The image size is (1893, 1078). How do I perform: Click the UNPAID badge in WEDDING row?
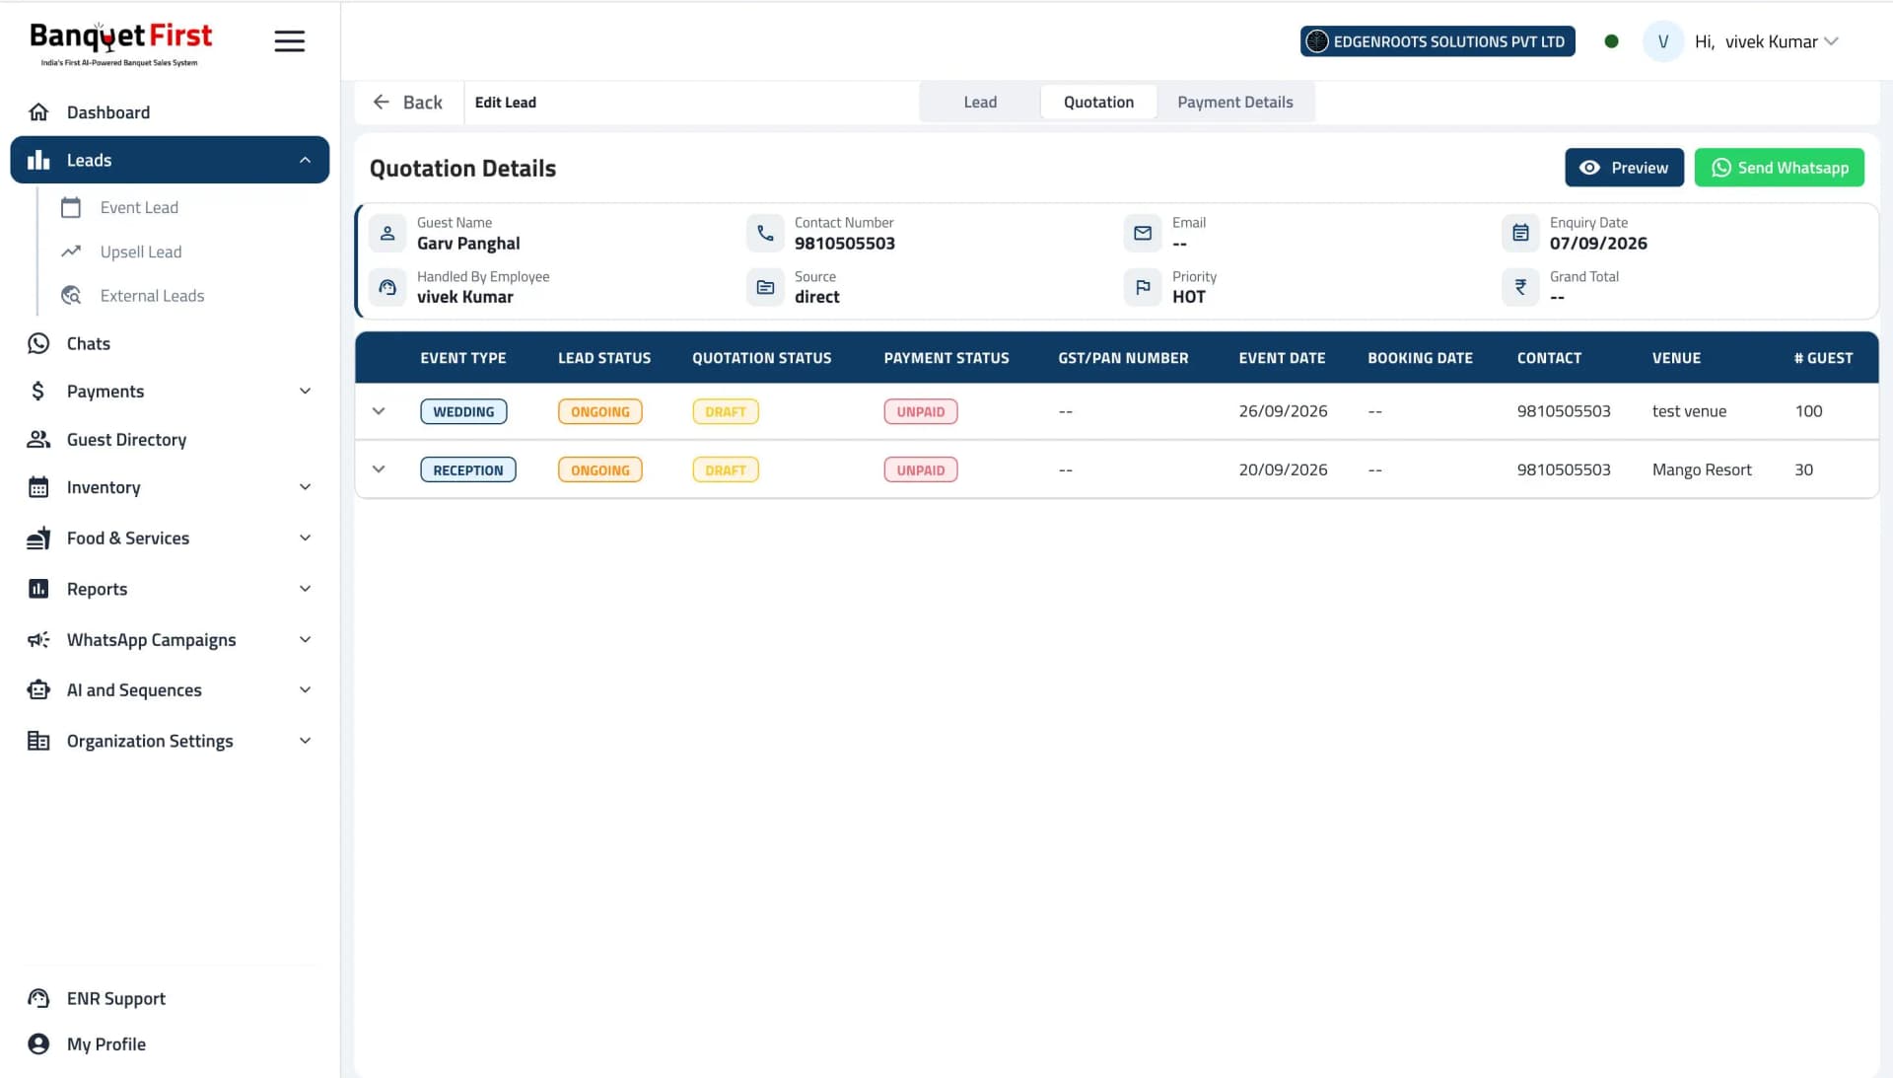[x=920, y=411]
